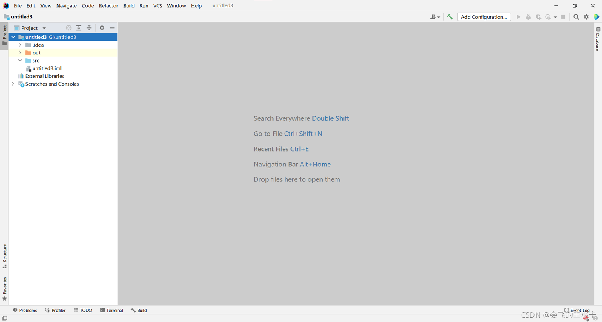The image size is (602, 322).
Task: Toggle tool window bars icon at bottom-left
Action: coord(5,318)
